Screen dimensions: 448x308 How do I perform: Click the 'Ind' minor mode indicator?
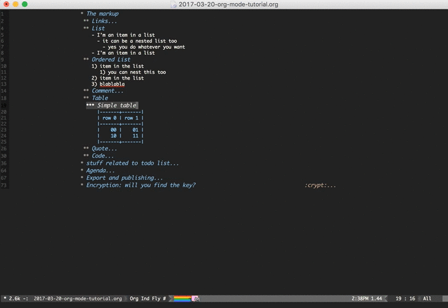[145, 299]
